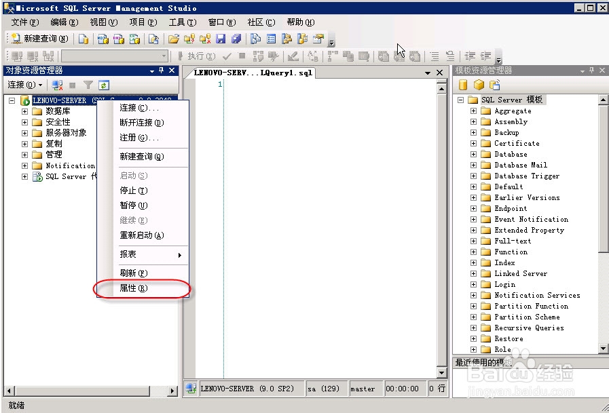Image resolution: width=609 pixels, height=413 pixels.
Task: Toggle auto-hide pin on 模板资源管理器 panel
Action: pos(592,70)
